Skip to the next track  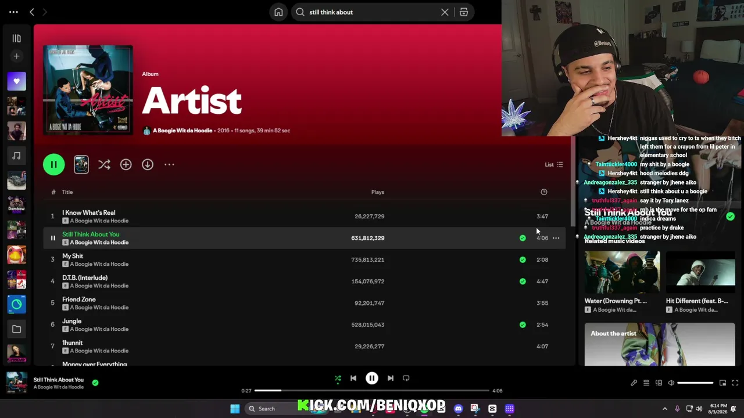pyautogui.click(x=391, y=379)
